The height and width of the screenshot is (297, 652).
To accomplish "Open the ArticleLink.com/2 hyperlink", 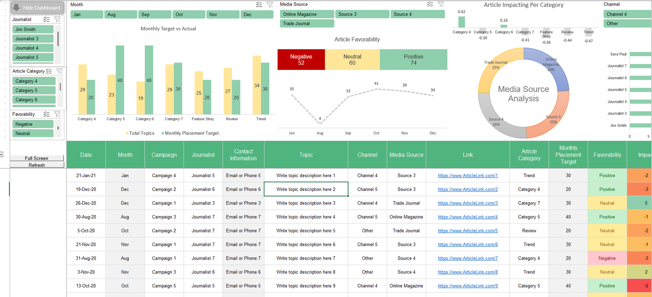I will coord(468,189).
